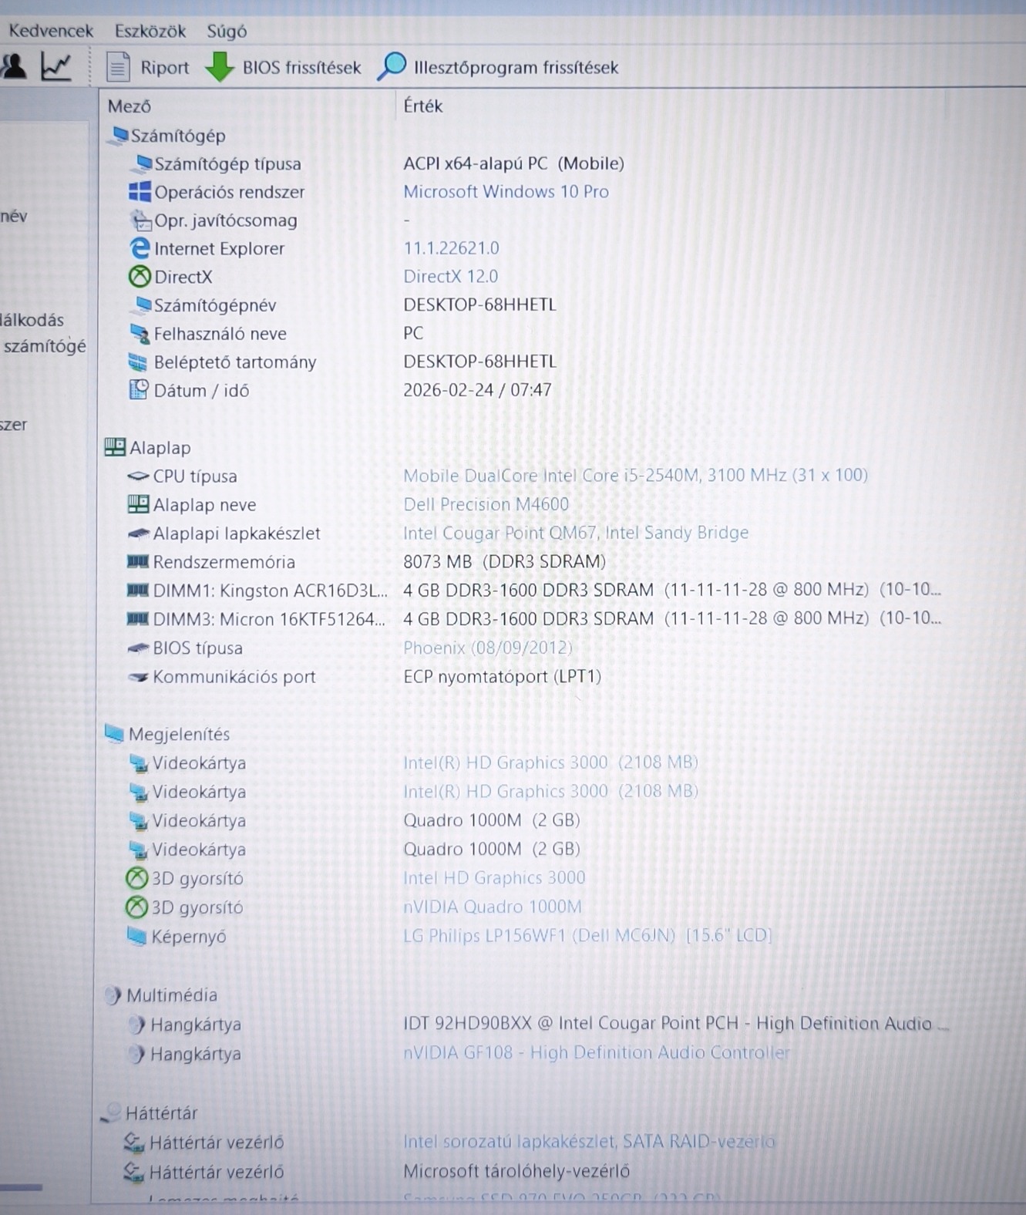
Task: Click the user profile toolbar icon
Action: [x=13, y=66]
